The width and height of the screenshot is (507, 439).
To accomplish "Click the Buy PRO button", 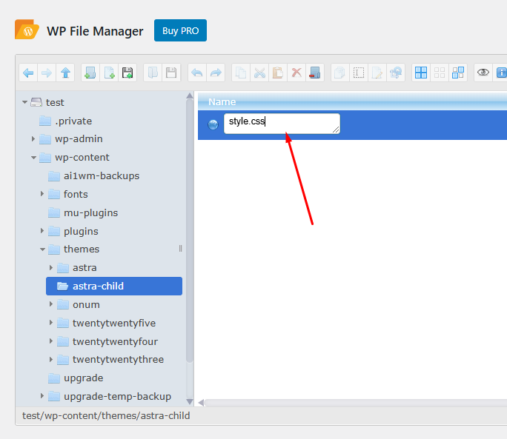I will click(180, 30).
